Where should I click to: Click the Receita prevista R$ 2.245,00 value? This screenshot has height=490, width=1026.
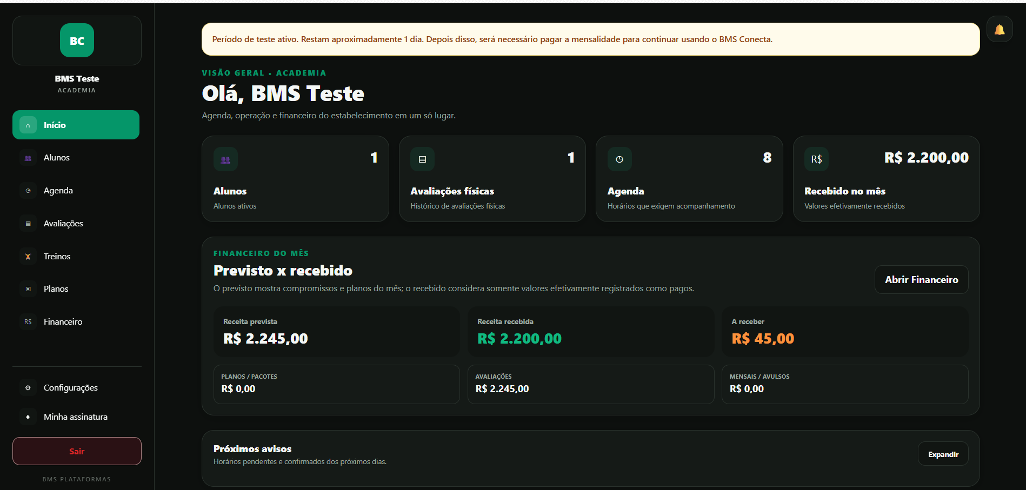[265, 339]
